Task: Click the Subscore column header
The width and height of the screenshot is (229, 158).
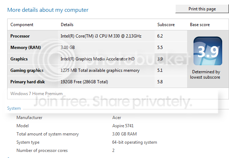Action: [166, 25]
